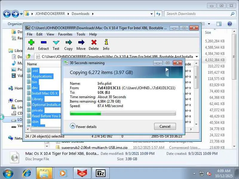
Task: Select the Optional Installs item
Action: pyautogui.click(x=44, y=105)
